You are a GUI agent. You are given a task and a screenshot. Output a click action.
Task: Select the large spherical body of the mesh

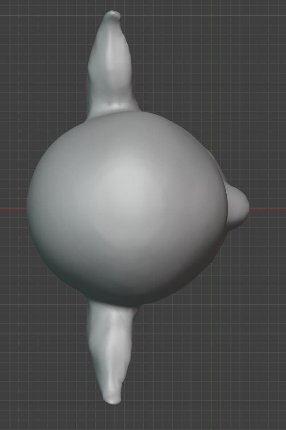click(x=127, y=208)
